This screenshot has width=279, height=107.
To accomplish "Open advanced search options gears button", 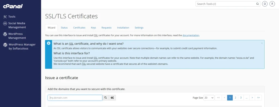I will coord(112,97).
